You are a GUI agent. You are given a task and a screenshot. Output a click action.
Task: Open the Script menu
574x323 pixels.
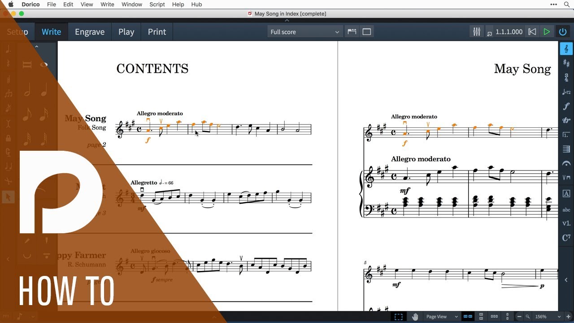157,4
